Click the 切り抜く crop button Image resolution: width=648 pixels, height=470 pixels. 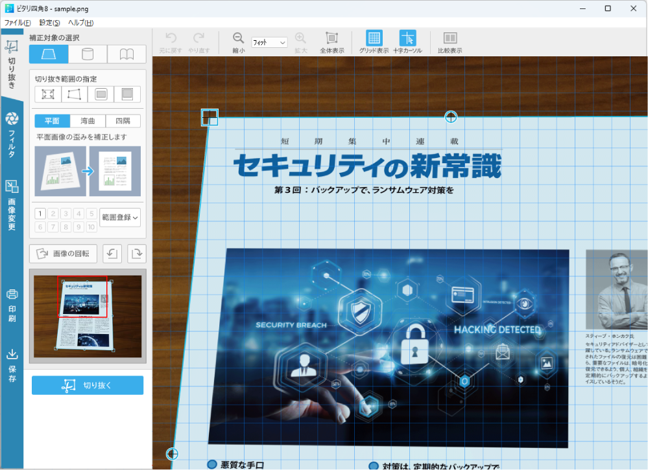click(x=87, y=385)
